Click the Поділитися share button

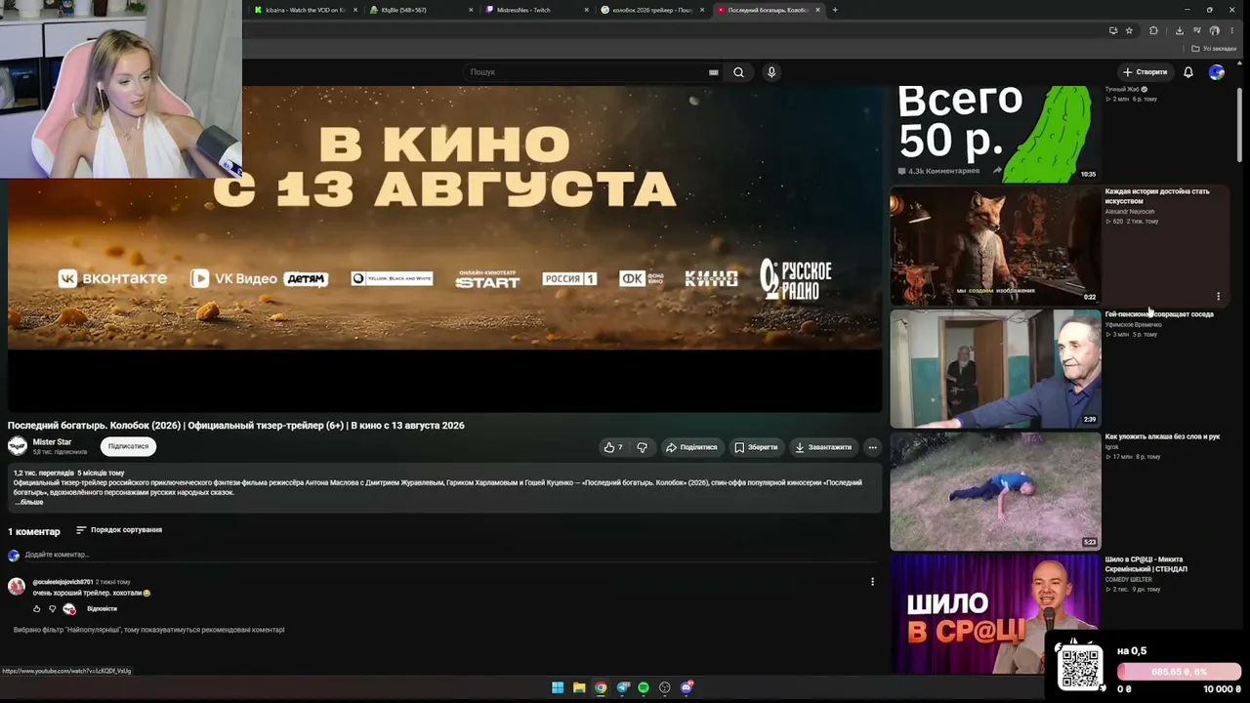(691, 447)
